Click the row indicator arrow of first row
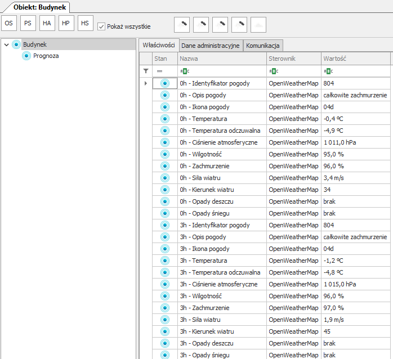Image resolution: width=393 pixels, height=359 pixels. click(x=146, y=83)
